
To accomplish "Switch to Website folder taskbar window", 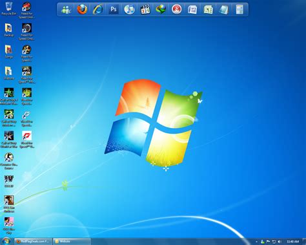I will [72, 241].
